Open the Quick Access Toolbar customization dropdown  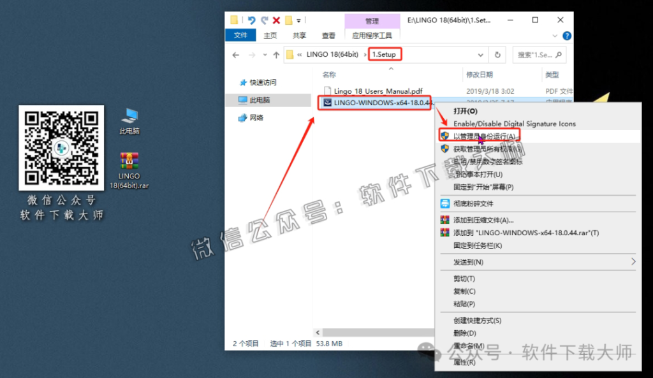[x=298, y=20]
